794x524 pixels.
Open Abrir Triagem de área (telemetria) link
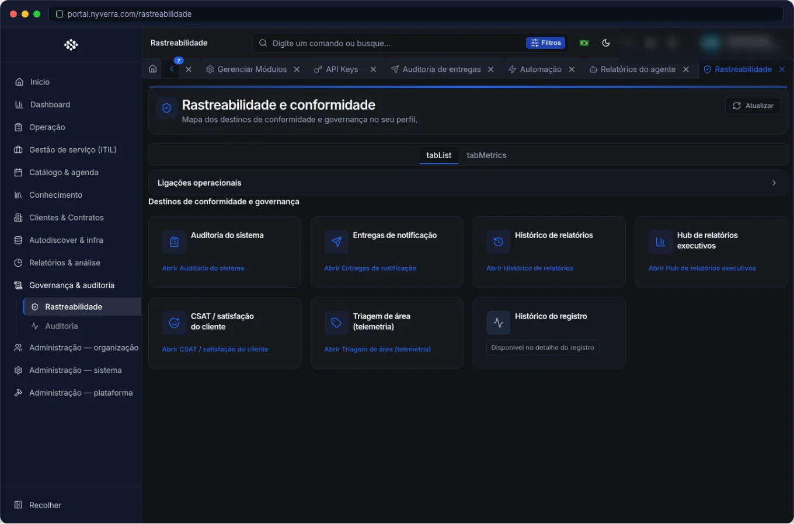(377, 350)
